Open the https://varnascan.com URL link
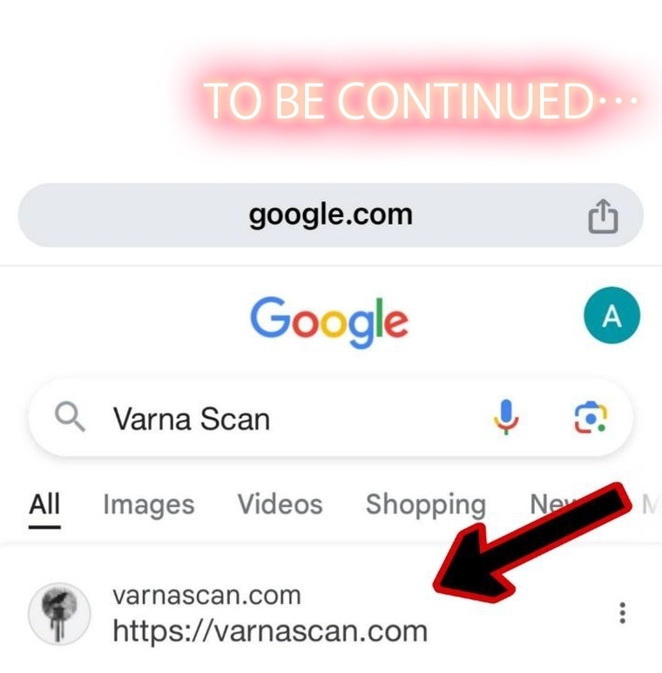The height and width of the screenshot is (673, 662). 270,631
